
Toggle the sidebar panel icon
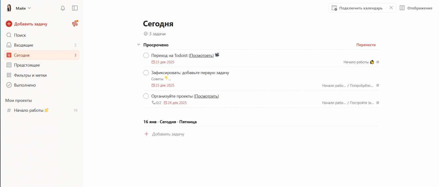pyautogui.click(x=75, y=8)
